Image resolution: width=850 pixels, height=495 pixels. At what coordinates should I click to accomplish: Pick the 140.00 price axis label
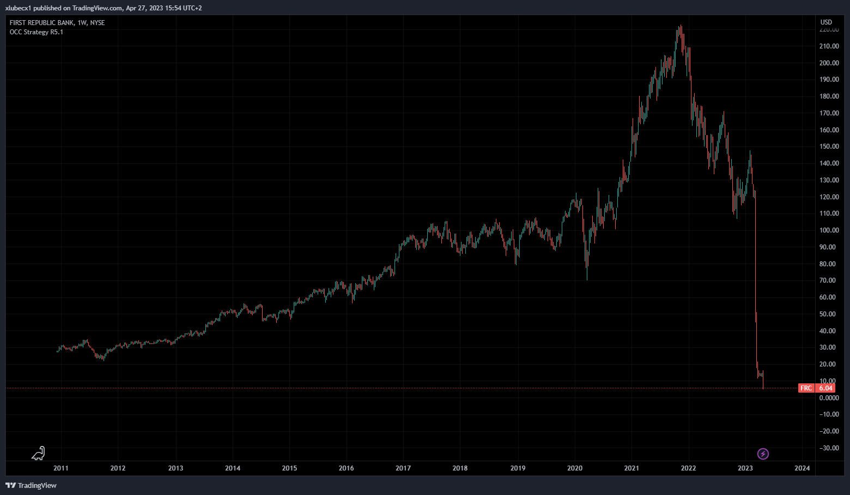pyautogui.click(x=829, y=163)
